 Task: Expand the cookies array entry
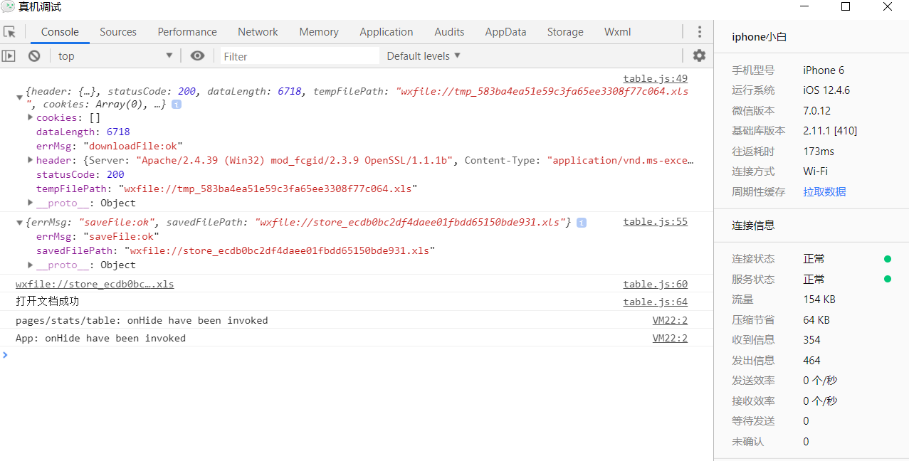(x=30, y=117)
